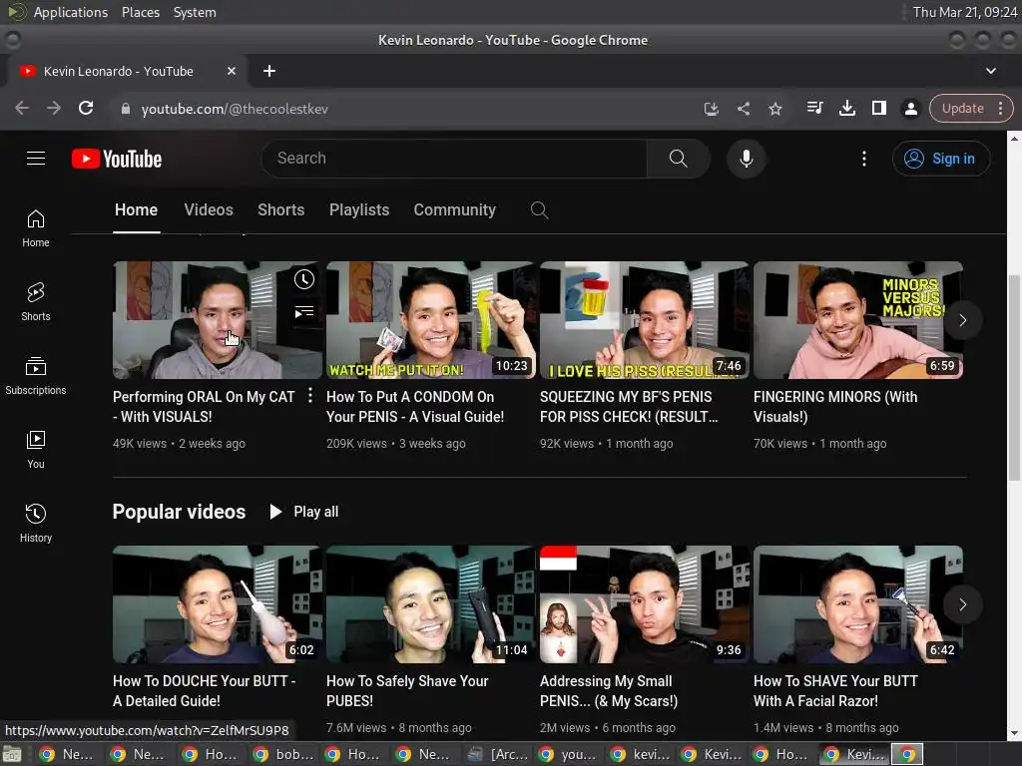Open Chrome tab search dropdown
The width and height of the screenshot is (1022, 766).
[x=991, y=71]
